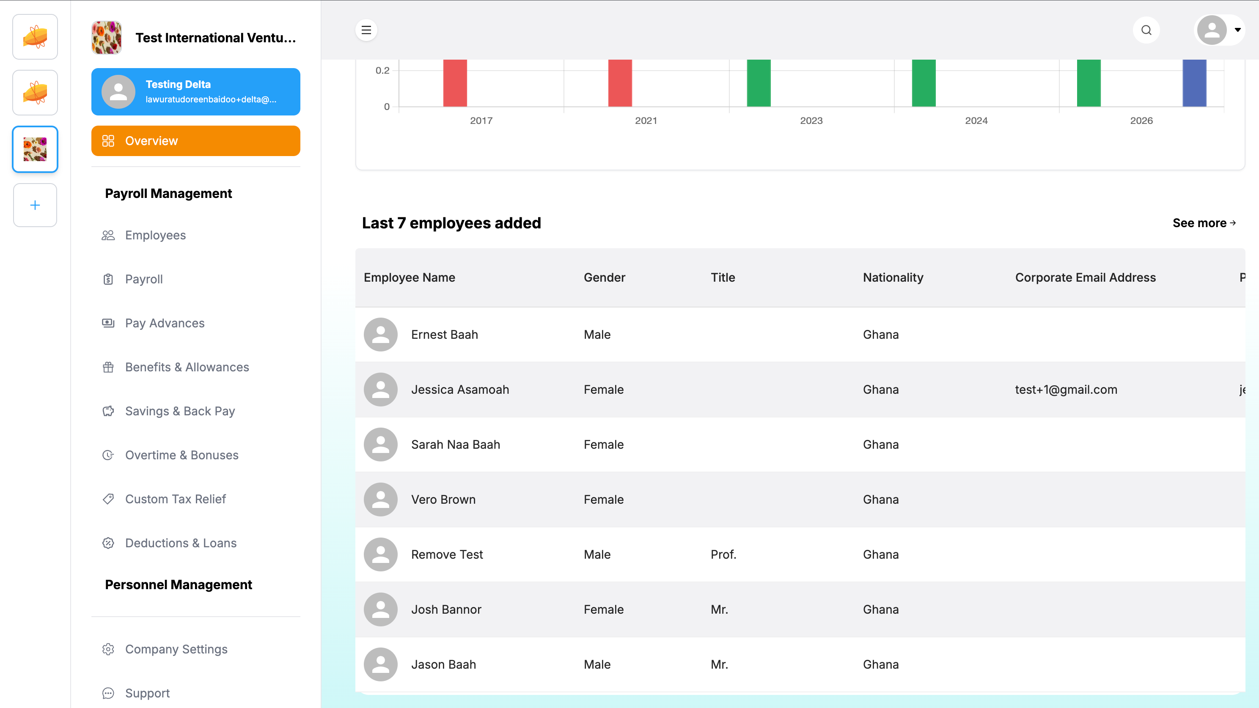
Task: Click Jason Baah's avatar icon
Action: click(380, 664)
